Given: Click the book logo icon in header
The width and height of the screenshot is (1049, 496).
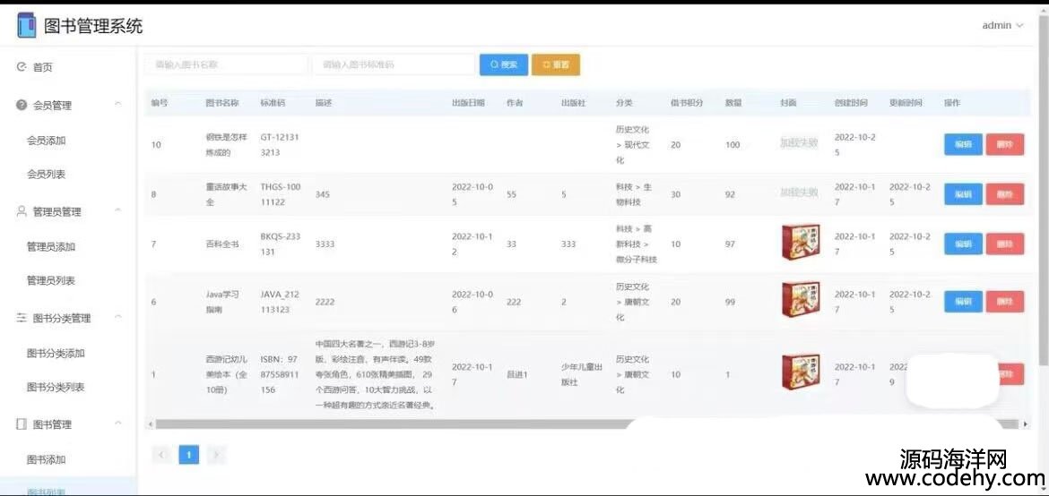Looking at the screenshot, I should (x=26, y=26).
